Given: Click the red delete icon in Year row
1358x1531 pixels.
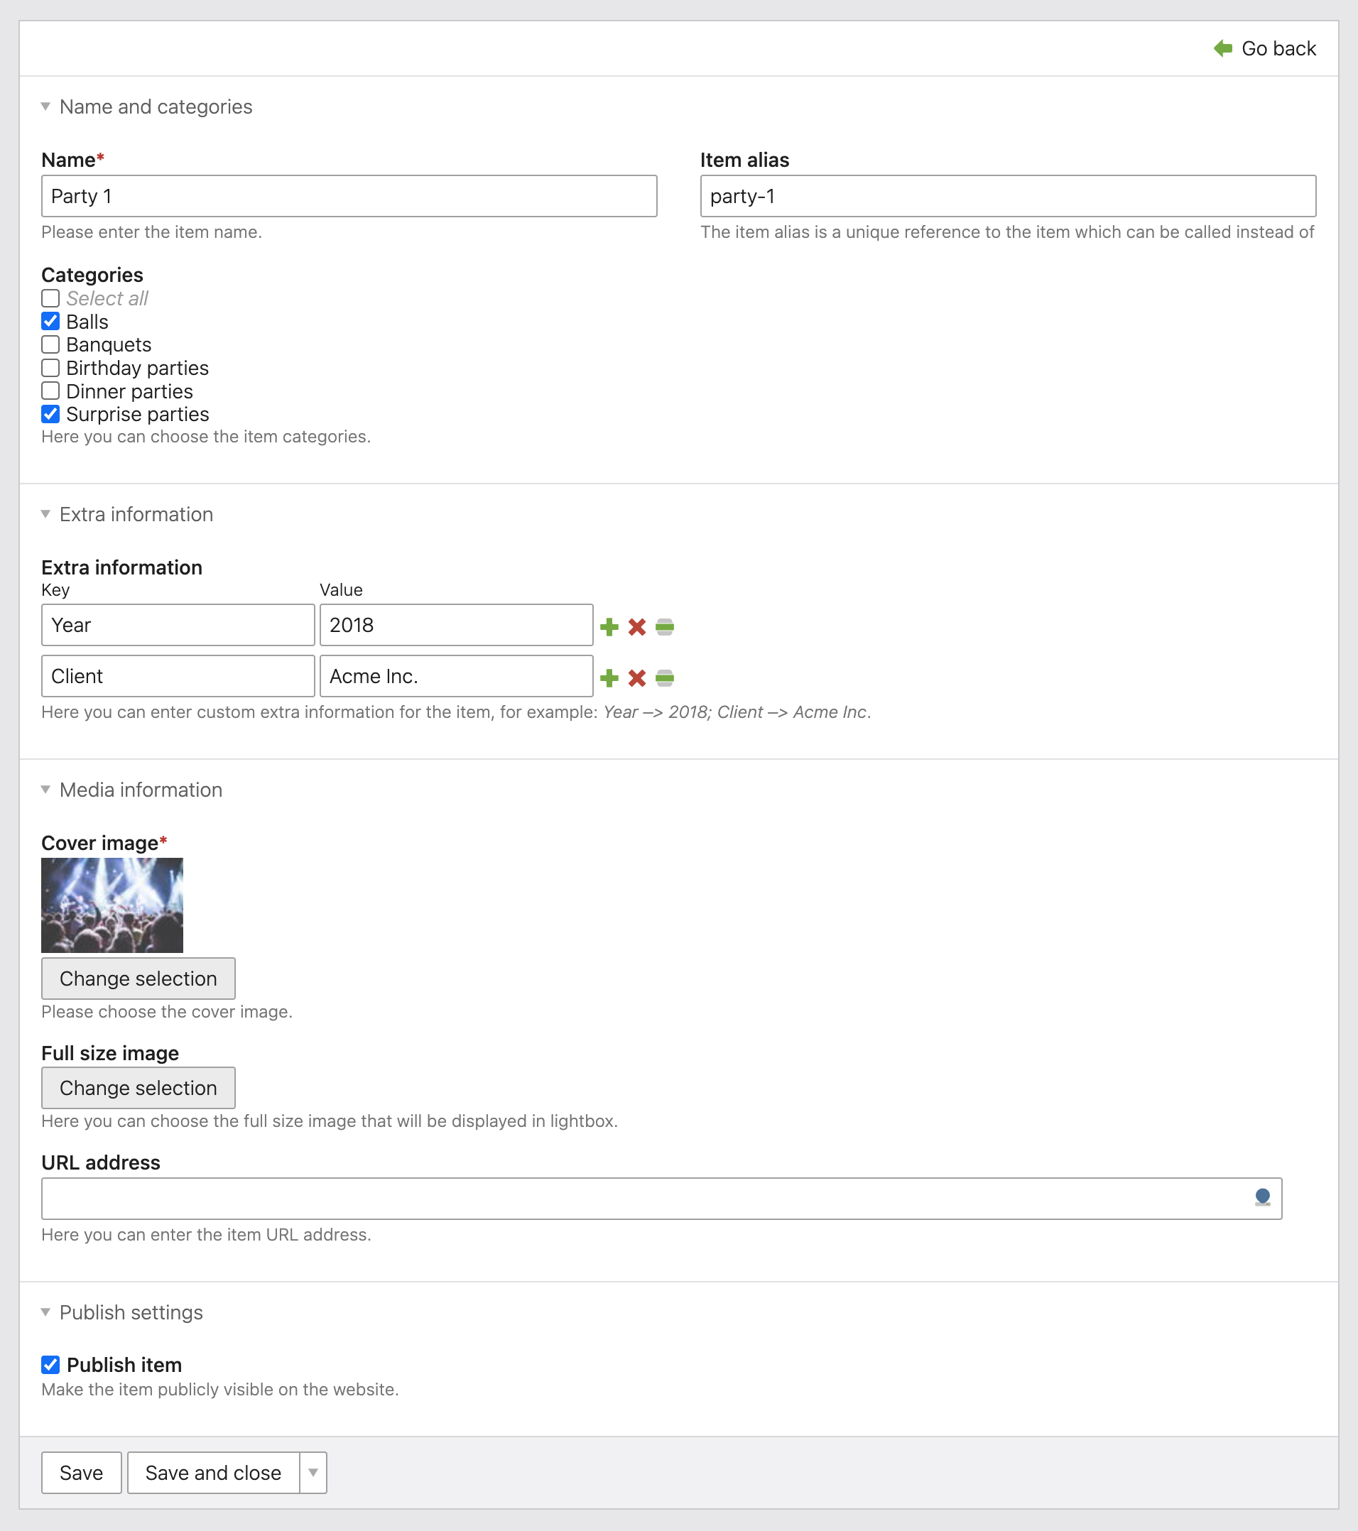Looking at the screenshot, I should click(x=636, y=627).
